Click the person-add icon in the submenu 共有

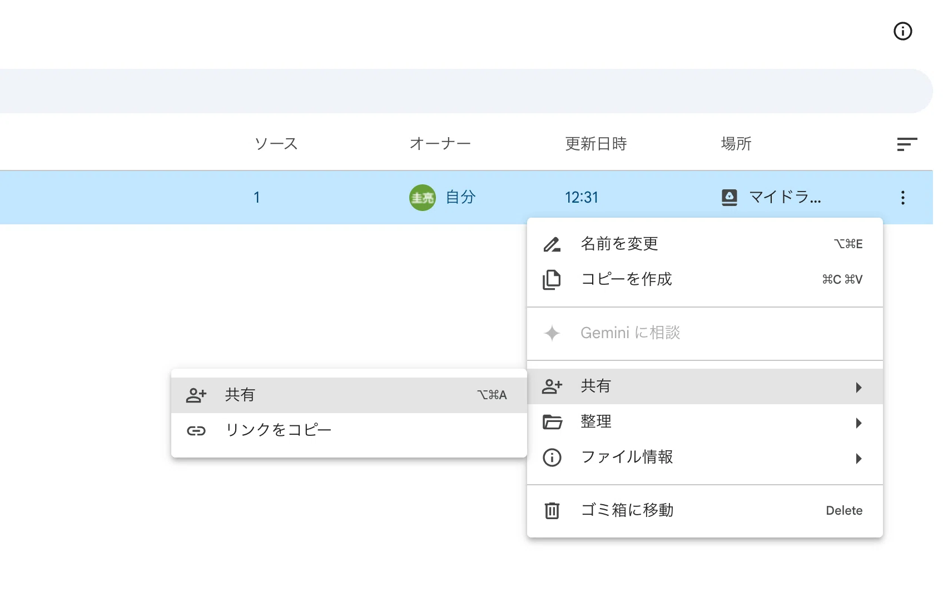coord(196,395)
